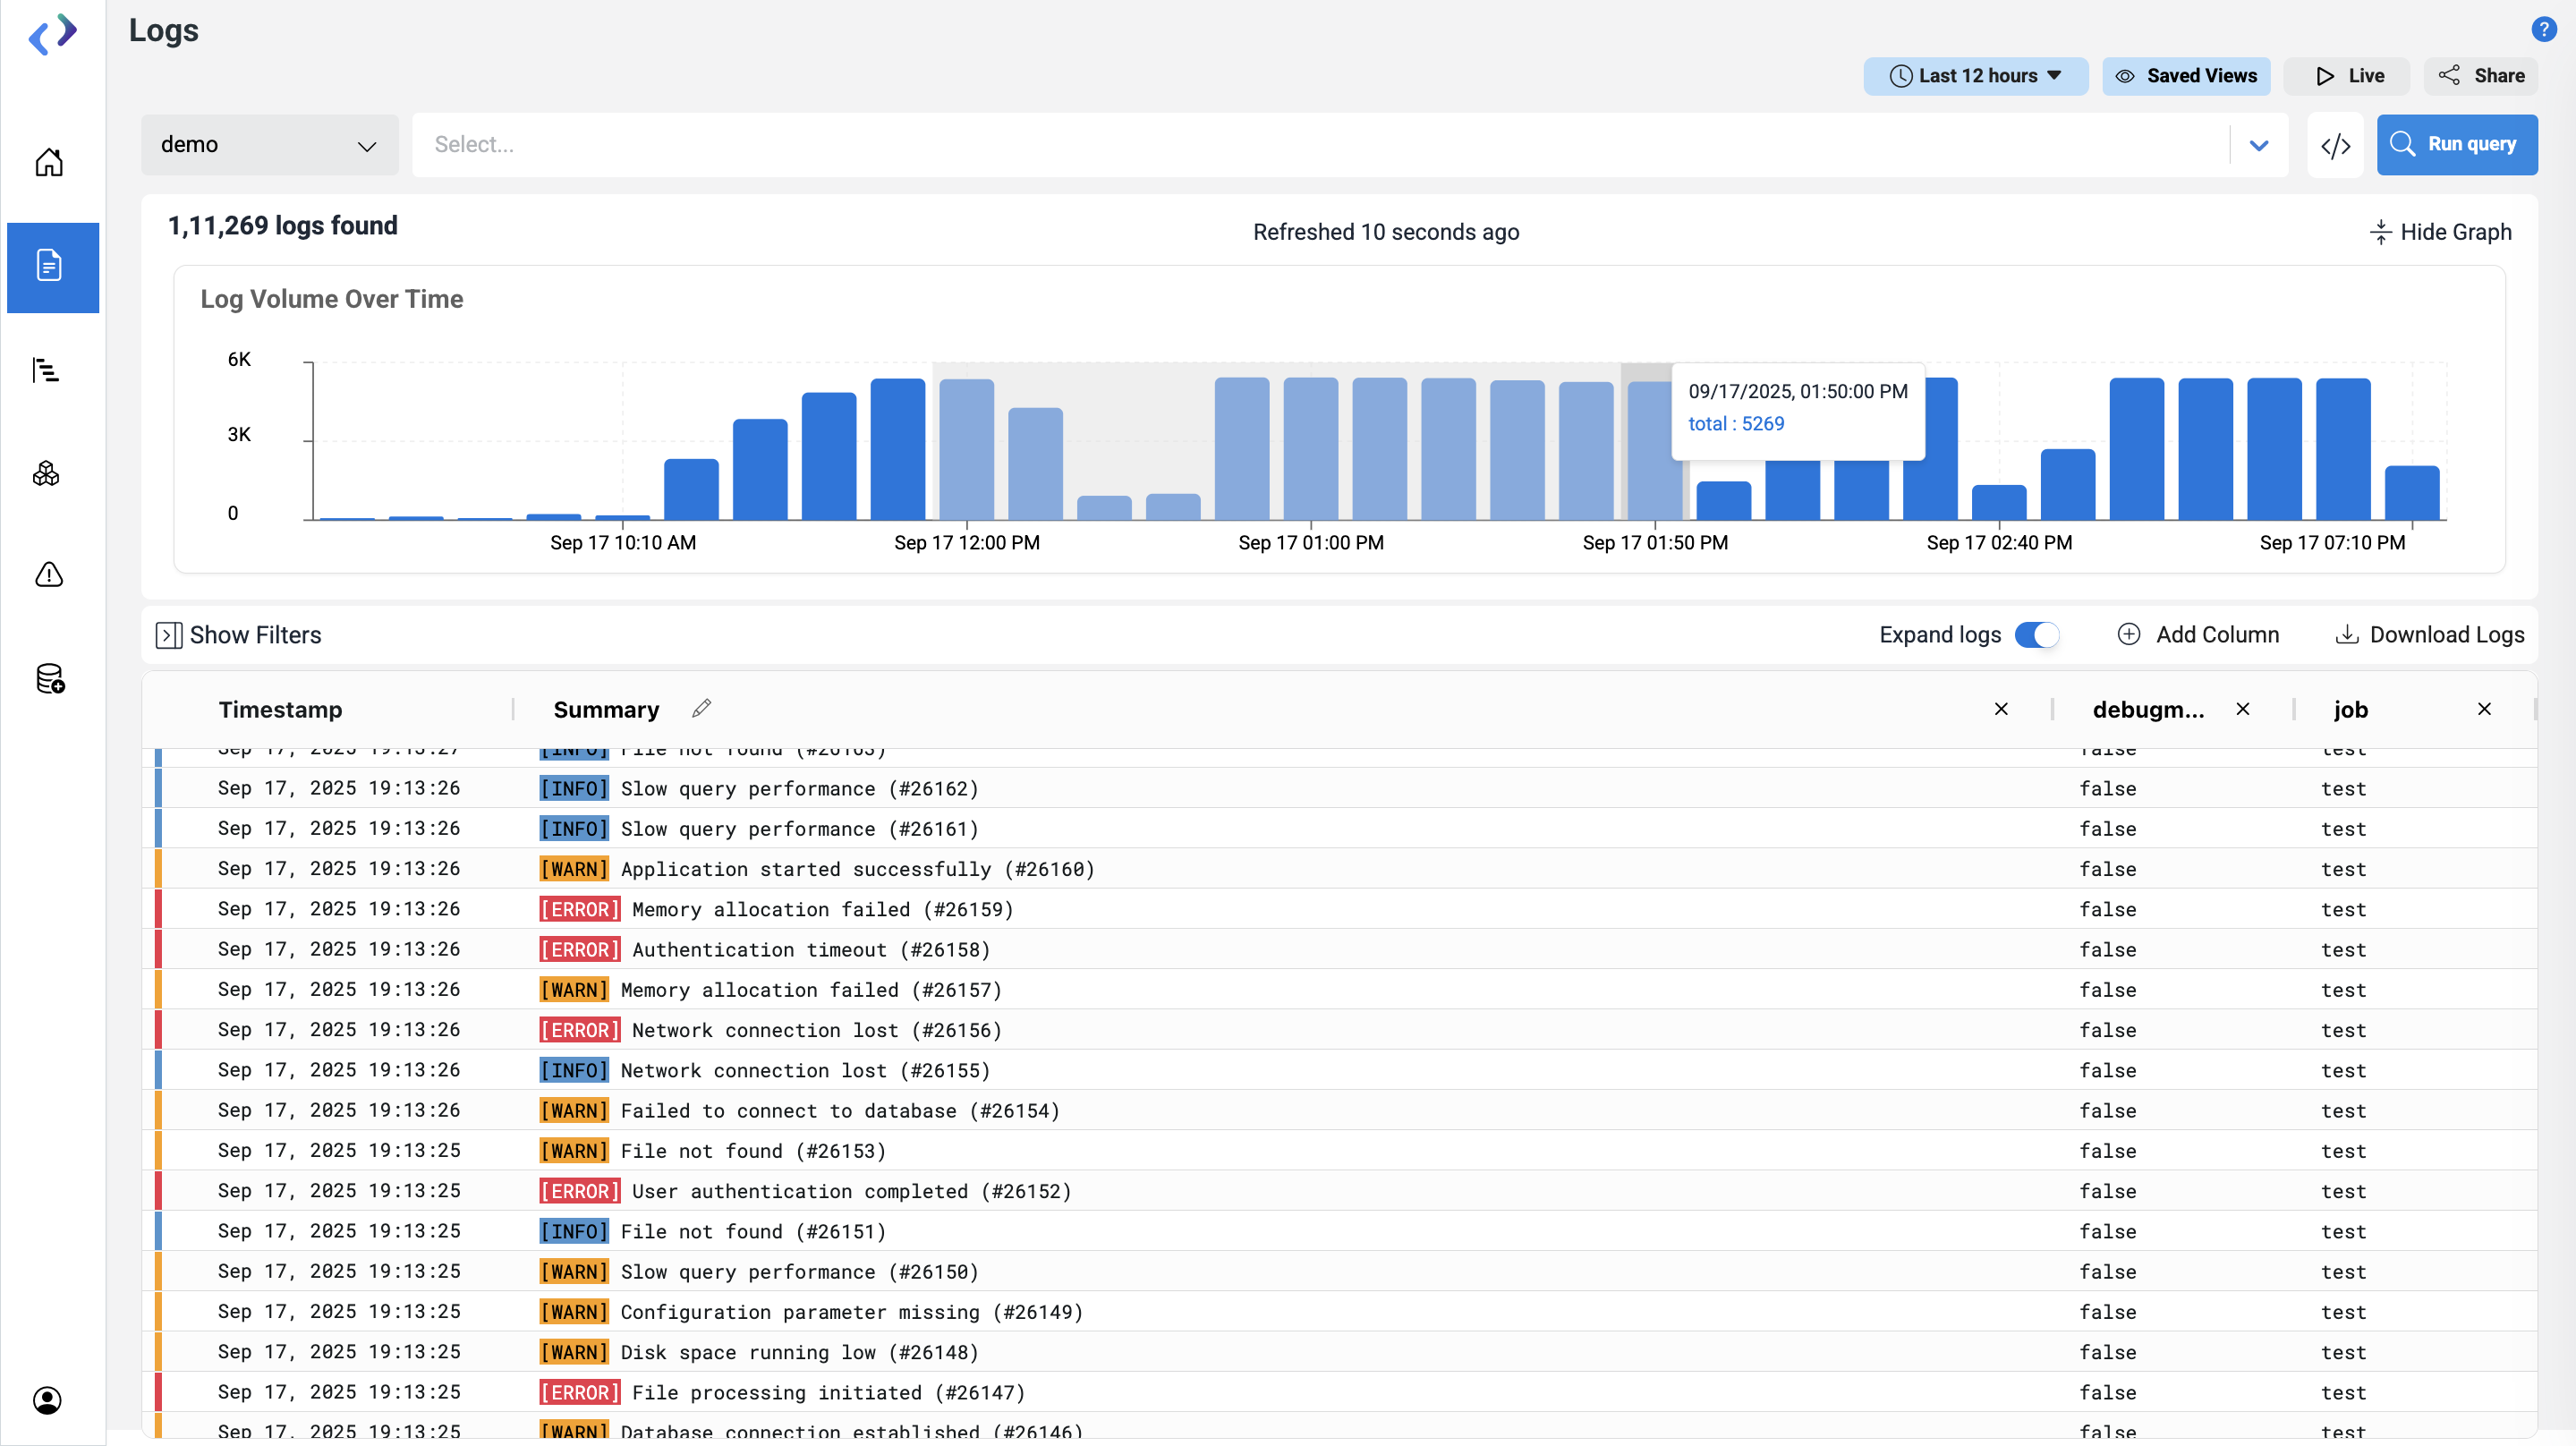The image size is (2576, 1446).
Task: Click Download Logs
Action: tap(2429, 635)
